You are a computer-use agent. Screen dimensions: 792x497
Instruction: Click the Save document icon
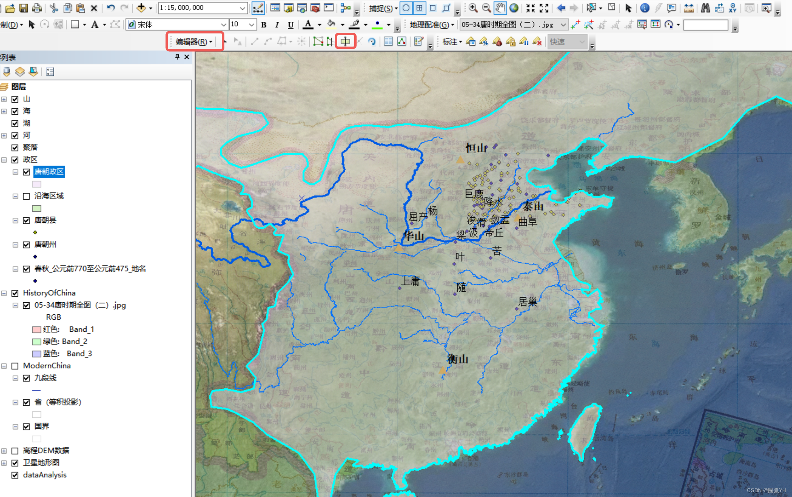click(23, 8)
